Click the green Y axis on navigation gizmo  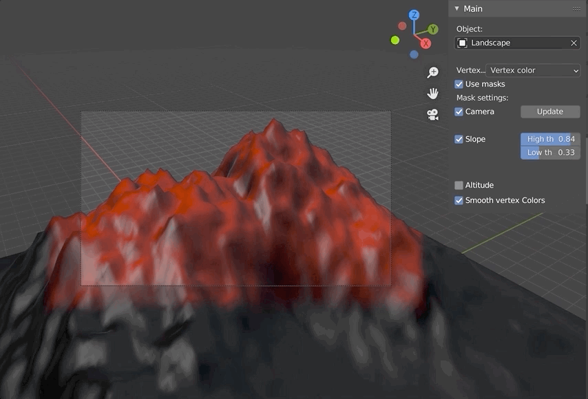pyautogui.click(x=432, y=30)
